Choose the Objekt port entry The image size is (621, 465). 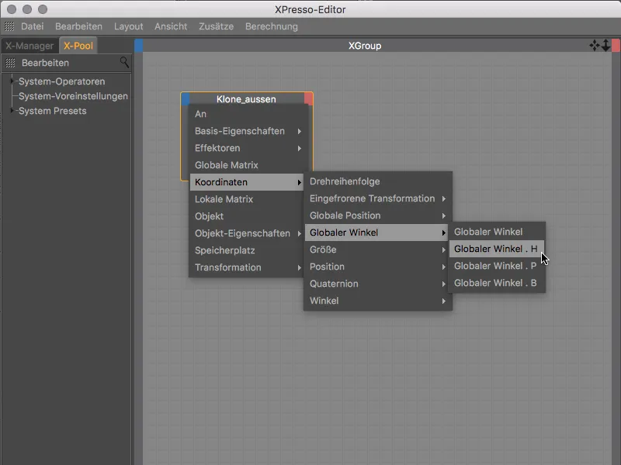point(246,216)
